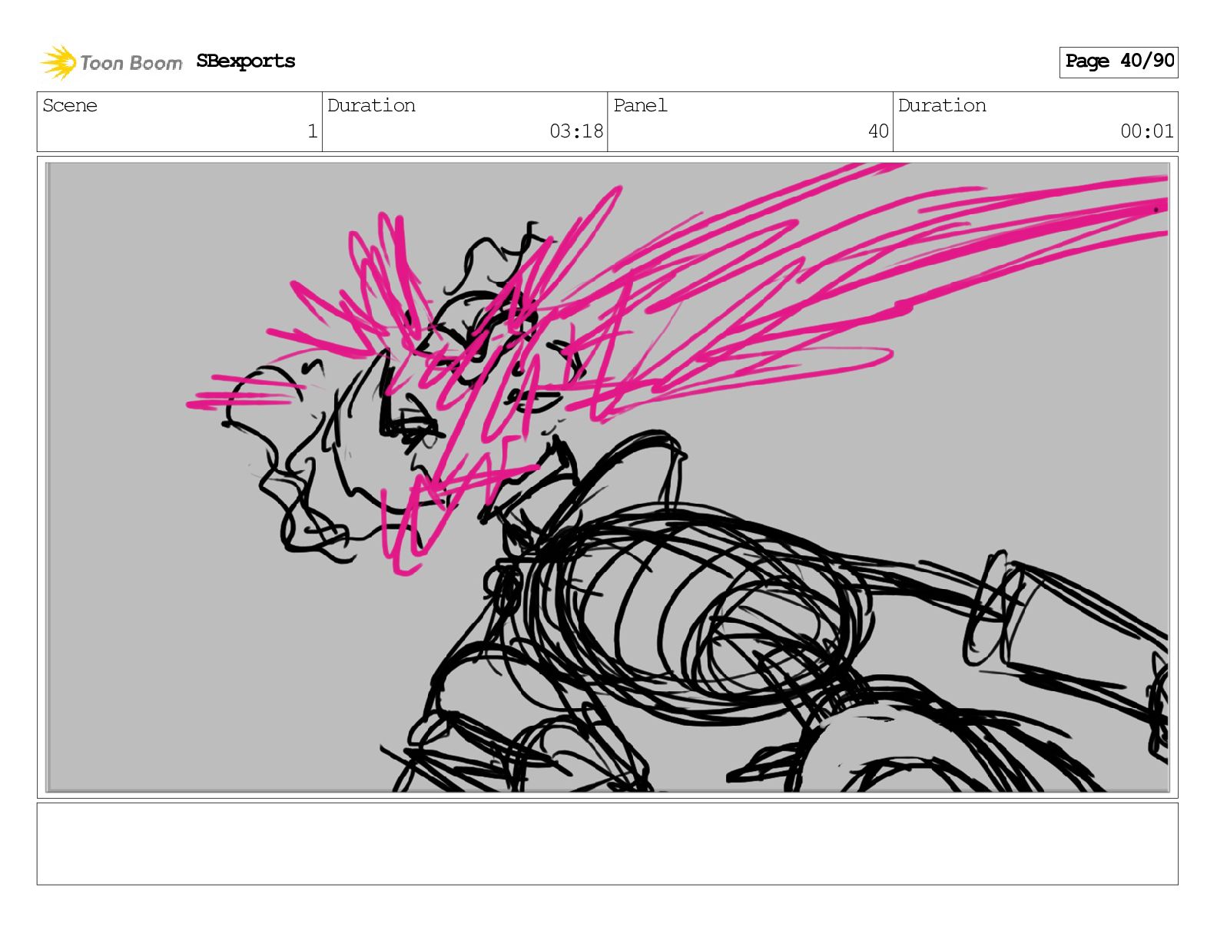Click the Toon Boom starburst logo icon
1217x940 pixels.
pos(58,62)
